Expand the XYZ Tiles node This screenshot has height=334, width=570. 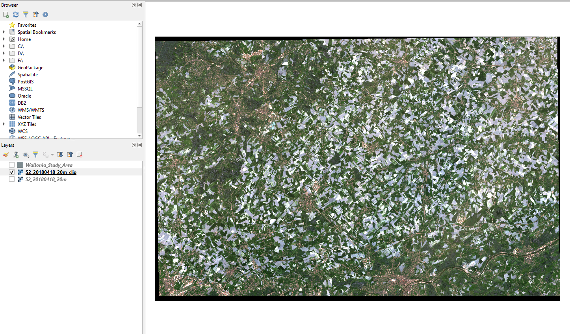4,124
